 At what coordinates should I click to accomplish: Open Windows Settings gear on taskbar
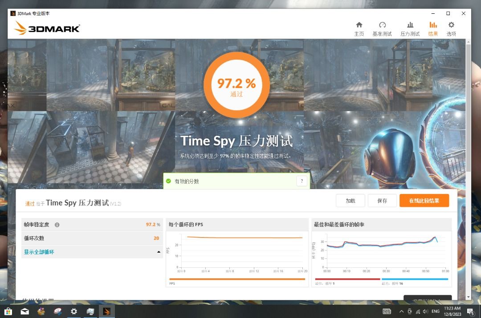73,312
